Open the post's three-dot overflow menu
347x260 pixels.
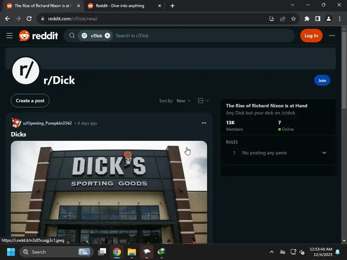tap(204, 123)
